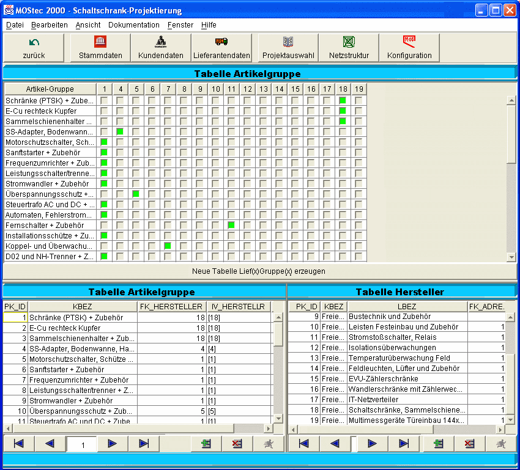Open the Fenster menu

click(x=180, y=25)
